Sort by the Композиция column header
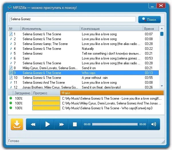Screen dimensions: 172x150 [x=111, y=29]
